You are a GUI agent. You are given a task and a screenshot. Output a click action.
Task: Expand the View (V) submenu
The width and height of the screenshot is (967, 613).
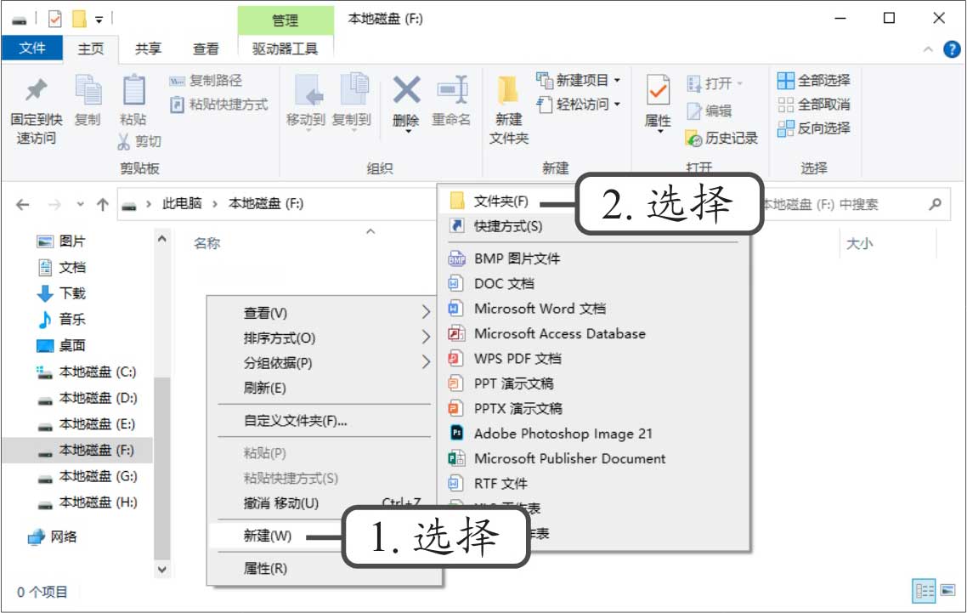426,312
